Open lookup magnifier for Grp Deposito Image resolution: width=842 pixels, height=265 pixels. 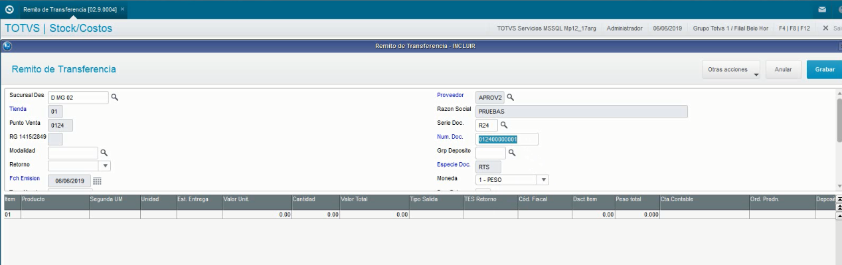point(512,153)
